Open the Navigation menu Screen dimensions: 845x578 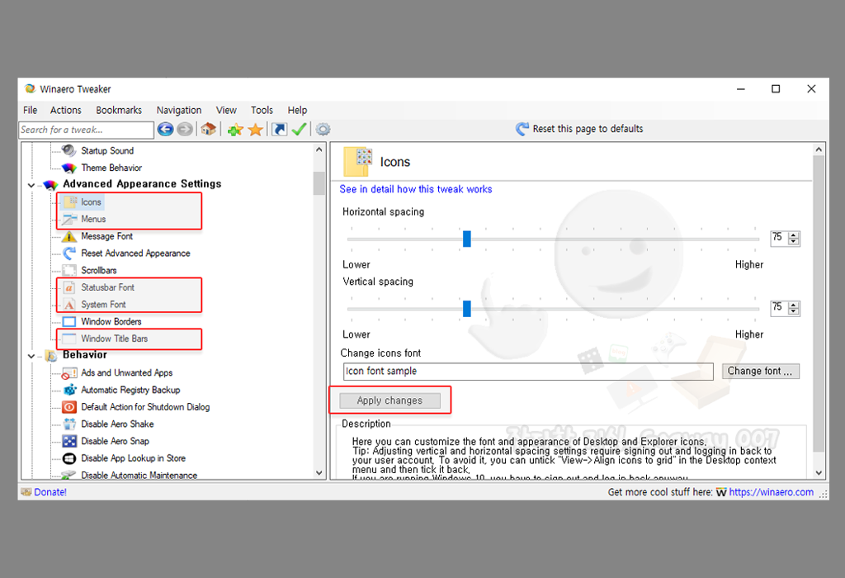pos(179,110)
